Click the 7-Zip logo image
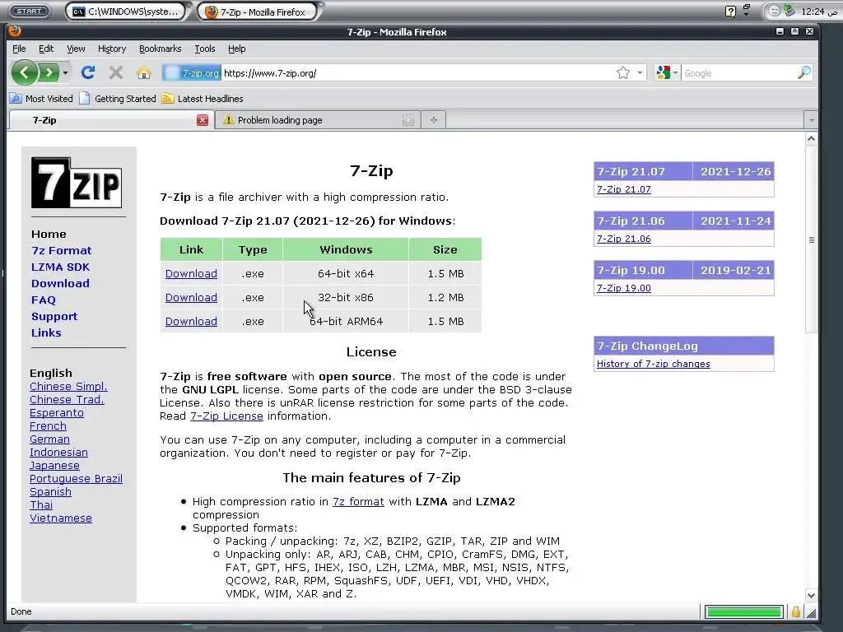843x632 pixels. 77,182
